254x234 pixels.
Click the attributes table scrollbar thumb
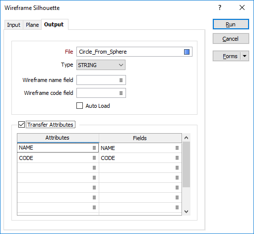click(x=187, y=164)
